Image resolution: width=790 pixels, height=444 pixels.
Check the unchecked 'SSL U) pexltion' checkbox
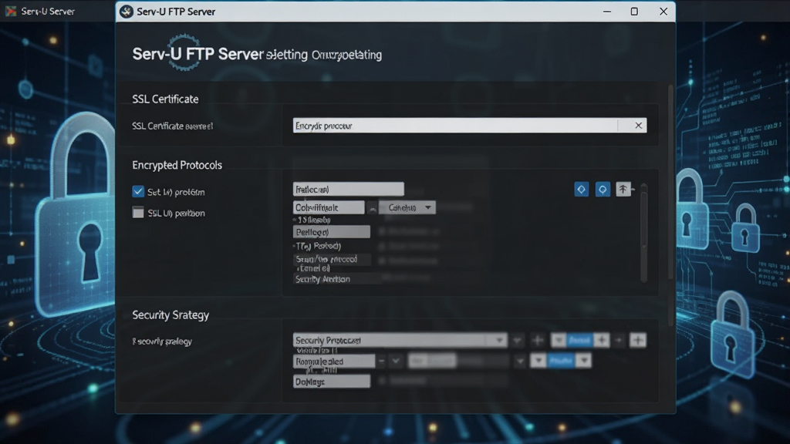point(138,213)
